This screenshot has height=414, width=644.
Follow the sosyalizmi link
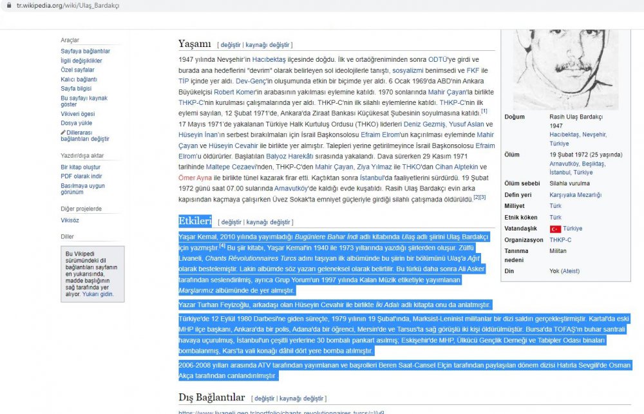tap(408, 71)
